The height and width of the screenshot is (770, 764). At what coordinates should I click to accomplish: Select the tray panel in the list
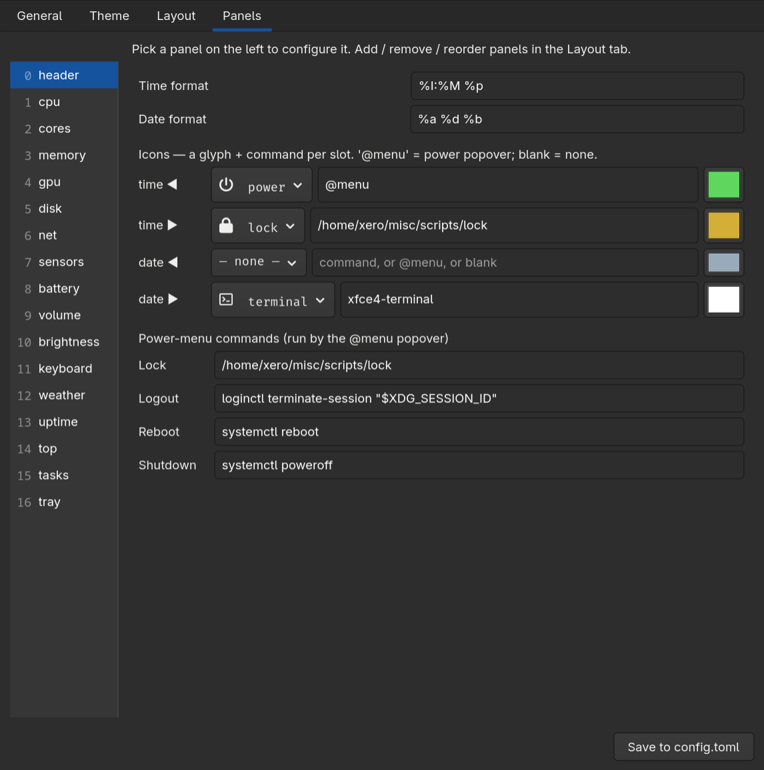[64, 502]
